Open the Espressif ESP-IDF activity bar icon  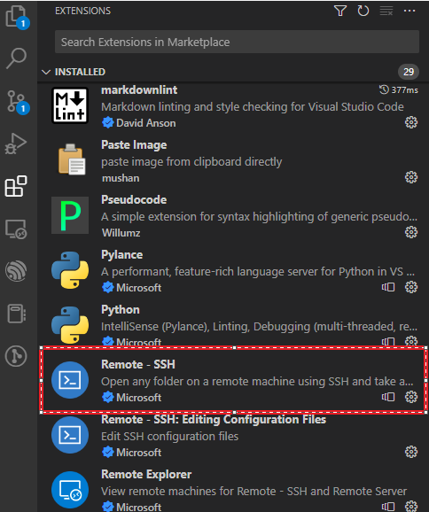click(16, 271)
